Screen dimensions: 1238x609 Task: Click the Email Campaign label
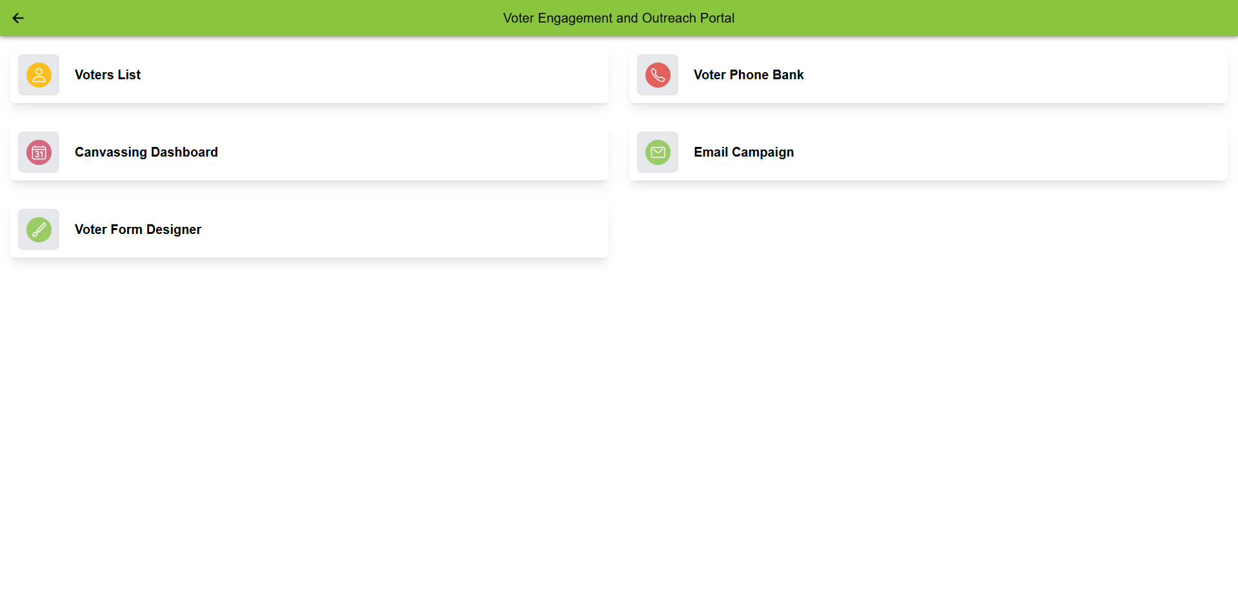pos(743,152)
